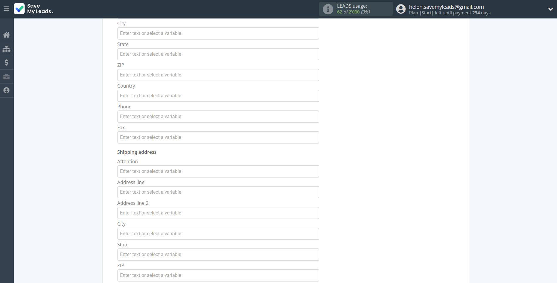Focus the billing City field
Viewport: 557px width, 283px height.
(x=218, y=33)
